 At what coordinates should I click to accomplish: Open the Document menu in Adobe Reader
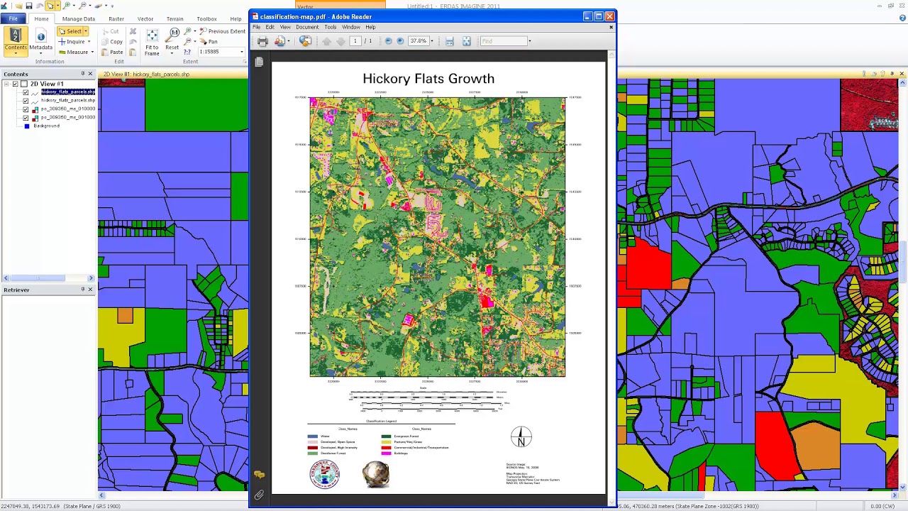click(307, 27)
